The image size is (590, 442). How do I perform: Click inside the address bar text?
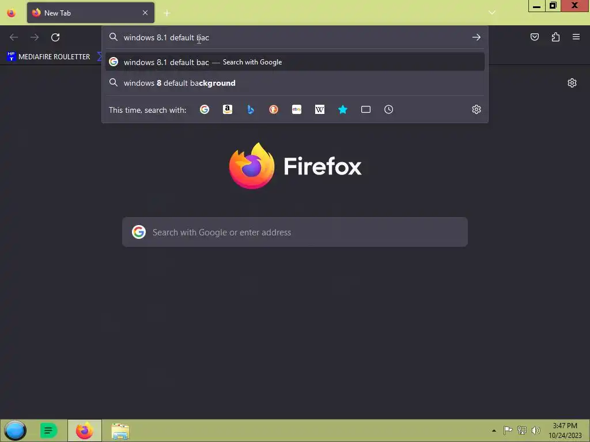(167, 37)
